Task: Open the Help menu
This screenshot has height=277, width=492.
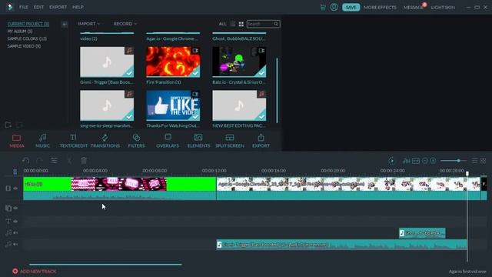Action: [78, 7]
